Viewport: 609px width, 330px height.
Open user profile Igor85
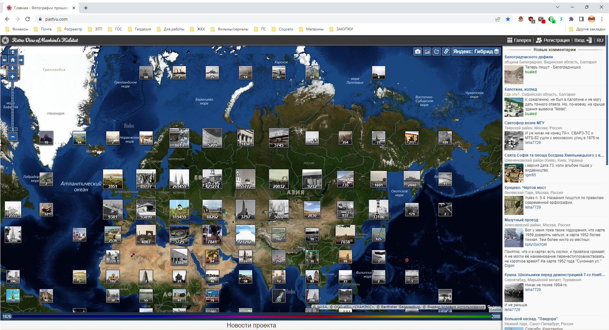(530, 175)
